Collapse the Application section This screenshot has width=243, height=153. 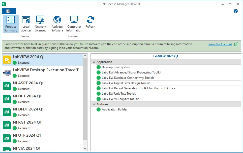pos(94,62)
